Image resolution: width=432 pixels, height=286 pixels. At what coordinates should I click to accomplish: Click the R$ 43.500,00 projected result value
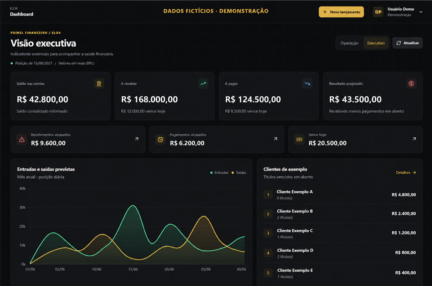click(355, 99)
